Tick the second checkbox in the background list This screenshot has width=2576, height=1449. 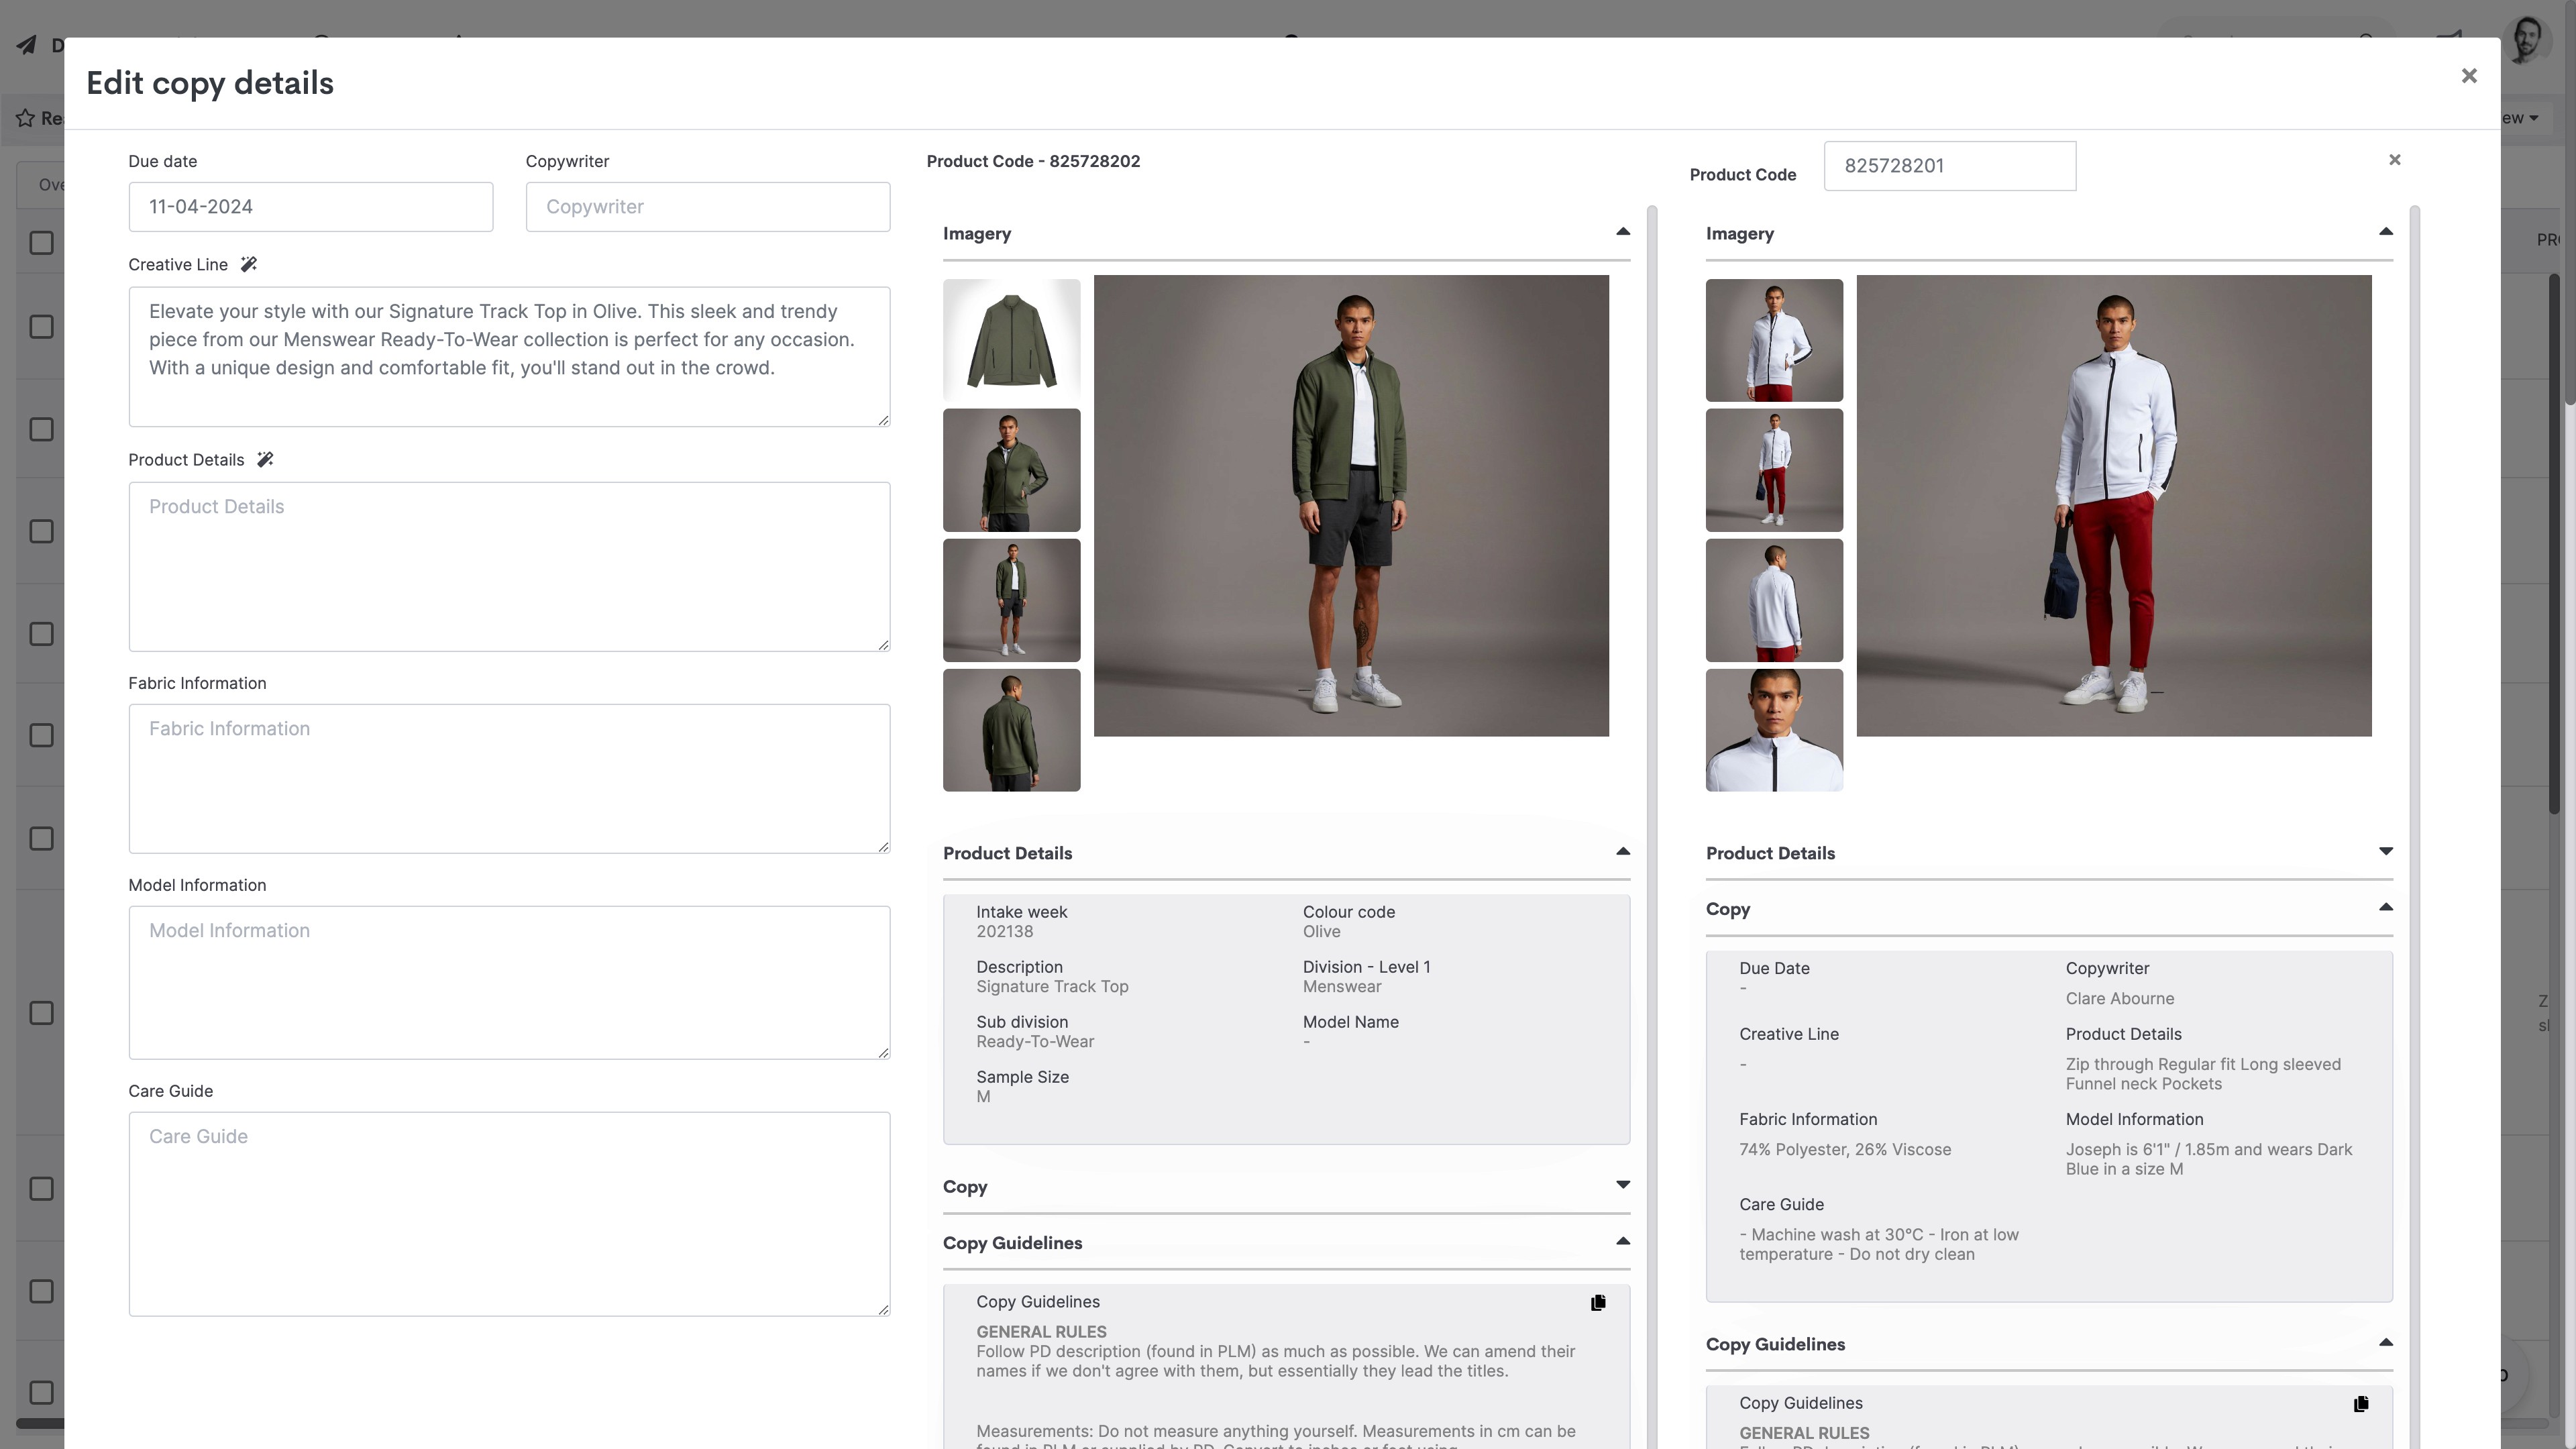41,327
